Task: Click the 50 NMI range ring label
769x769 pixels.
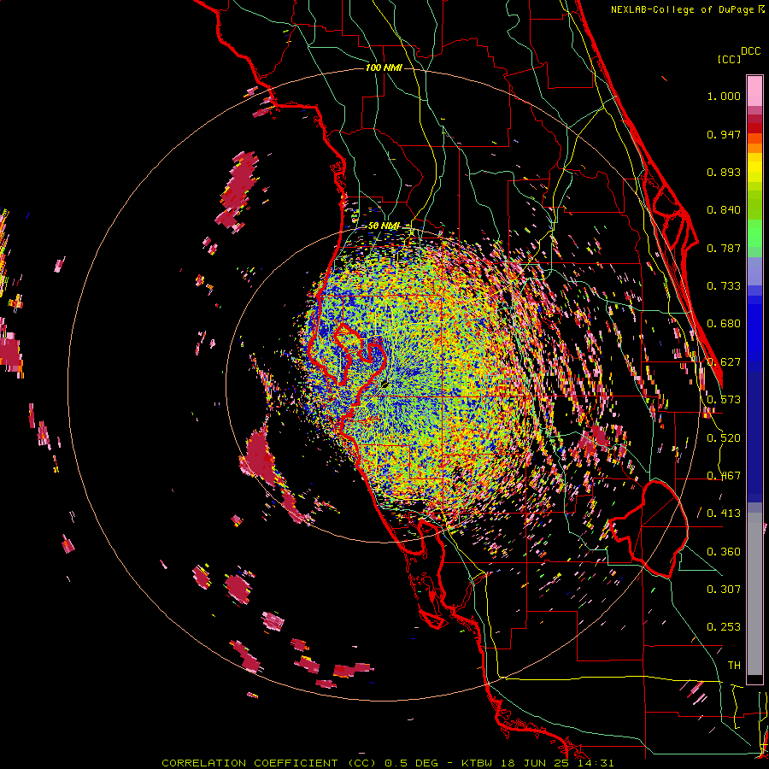Action: pos(384,226)
